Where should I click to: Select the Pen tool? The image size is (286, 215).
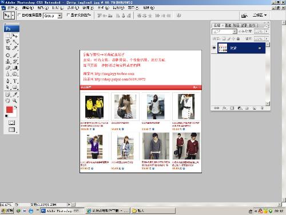[x=8, y=81]
